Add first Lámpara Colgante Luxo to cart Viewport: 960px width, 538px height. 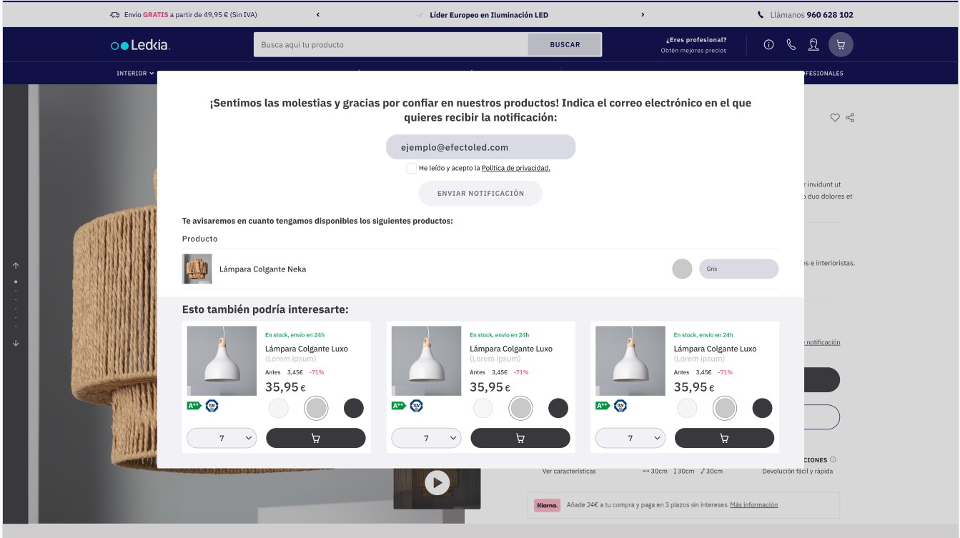pos(315,438)
